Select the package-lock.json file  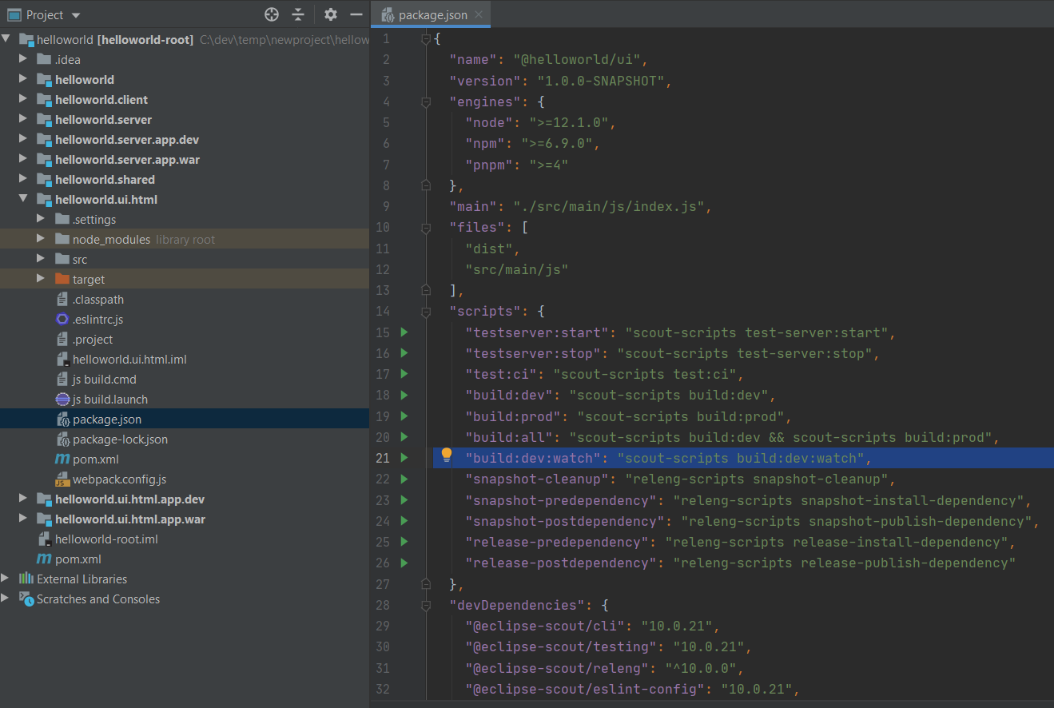[120, 440]
